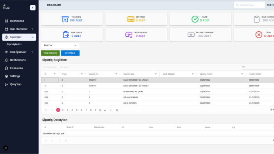274x154 pixels.
Task: Click the Settings gear icon
Action: point(7,76)
